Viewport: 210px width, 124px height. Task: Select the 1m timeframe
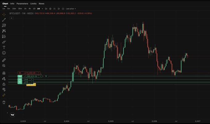[x=4, y=9]
